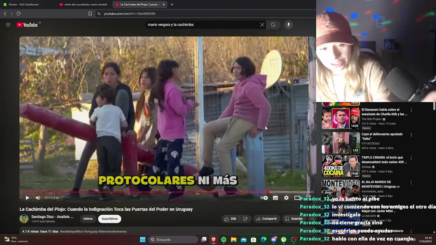Image resolution: width=436 pixels, height=245 pixels.
Task: Open Santiago Diaz channel avatar
Action: (x=24, y=219)
